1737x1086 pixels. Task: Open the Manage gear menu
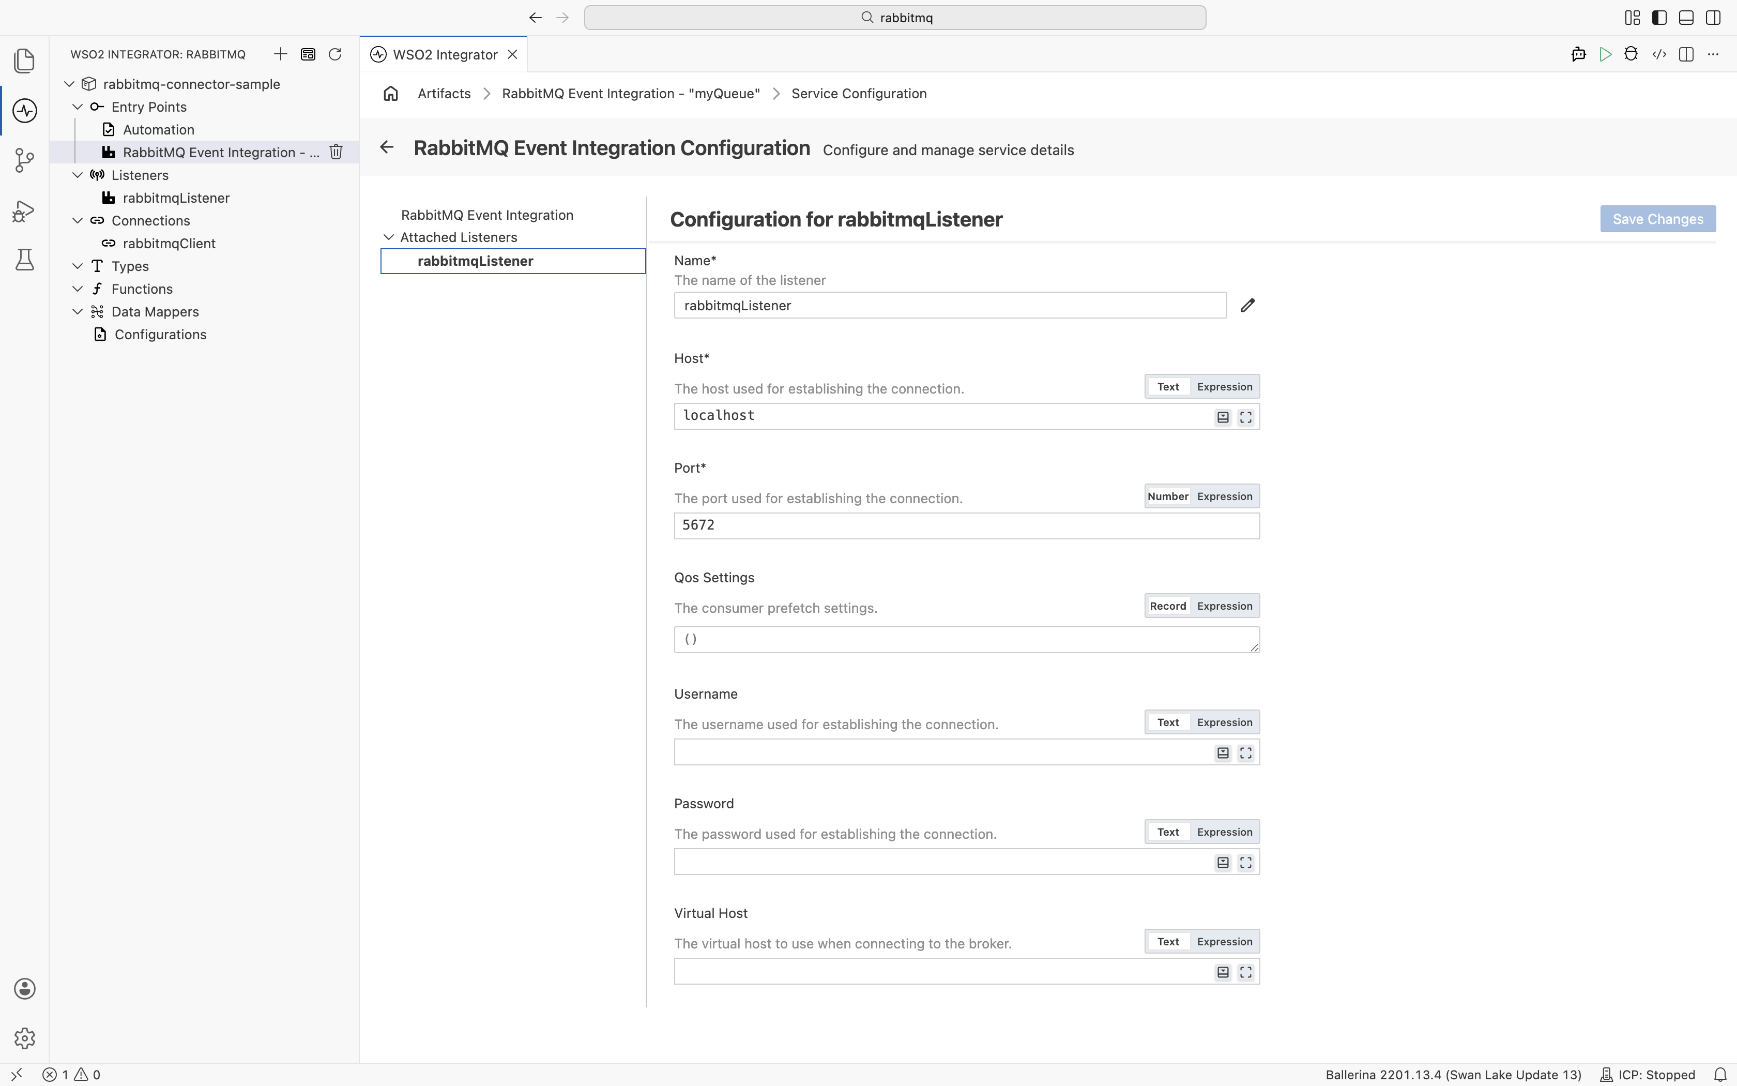click(x=24, y=1038)
